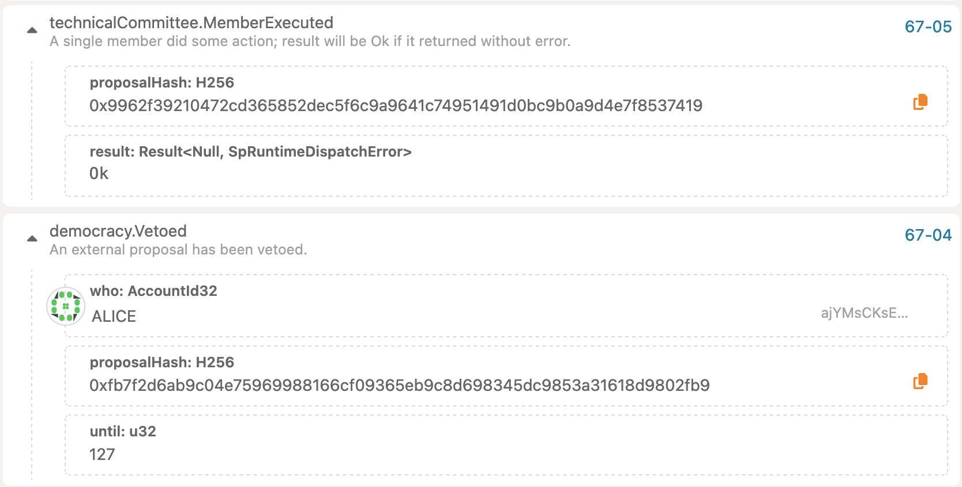The height and width of the screenshot is (487, 962).
Task: Click the 'who: AccountId32' label
Action: coord(153,291)
